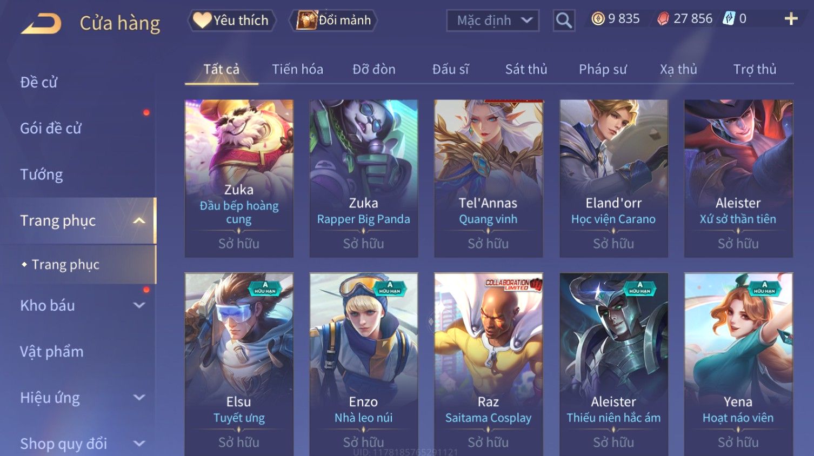Collapse the Trang phục sidebar section

point(139,220)
